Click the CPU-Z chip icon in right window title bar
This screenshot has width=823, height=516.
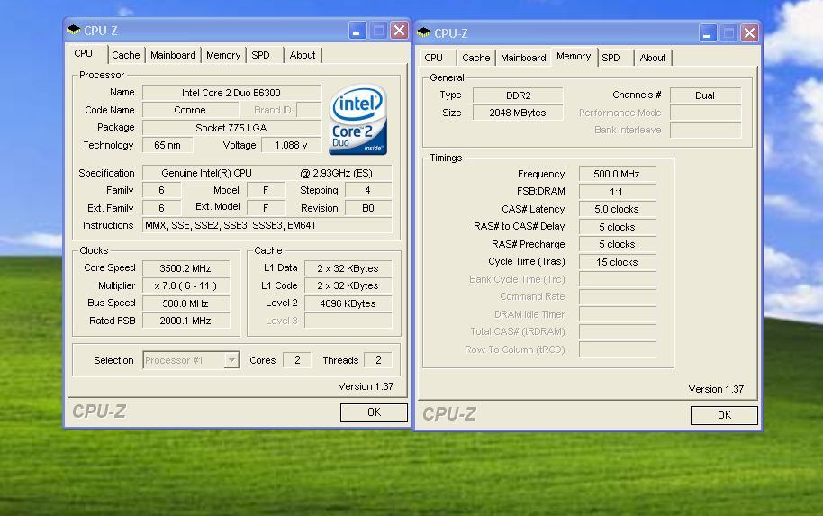(x=424, y=32)
